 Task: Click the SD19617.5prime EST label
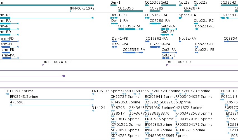(125, 119)
